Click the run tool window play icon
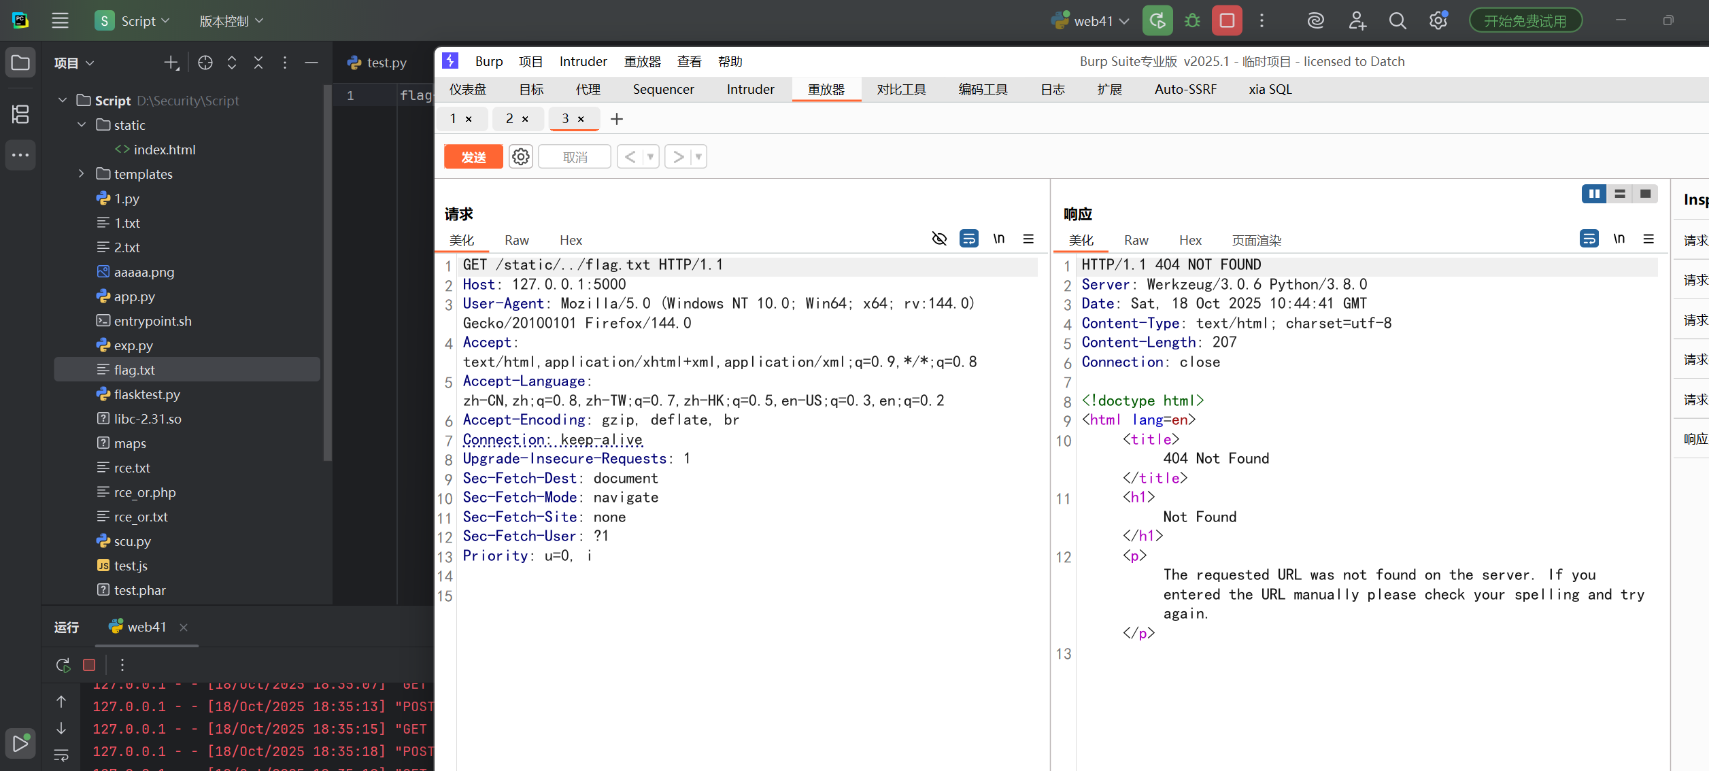1709x771 pixels. (x=20, y=743)
